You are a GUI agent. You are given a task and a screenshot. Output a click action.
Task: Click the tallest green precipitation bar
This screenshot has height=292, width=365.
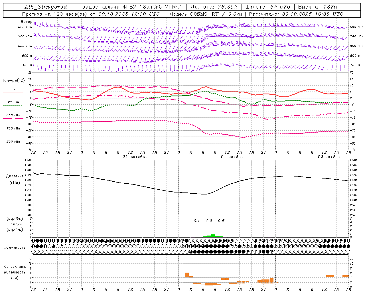[213, 236]
